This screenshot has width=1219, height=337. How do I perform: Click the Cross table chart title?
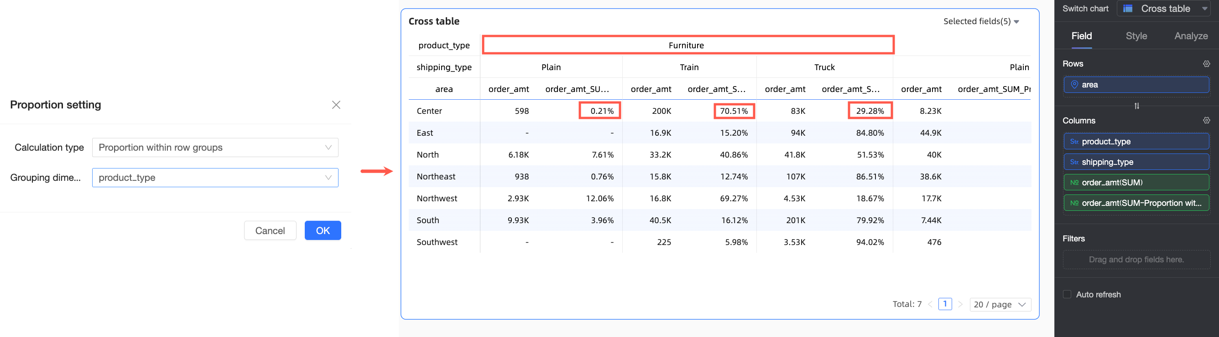pyautogui.click(x=434, y=21)
